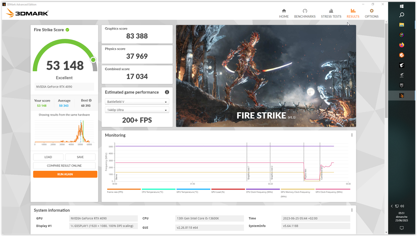Toggle GPU Clock Frequency legend series
This screenshot has height=236, width=417.
pos(333,191)
